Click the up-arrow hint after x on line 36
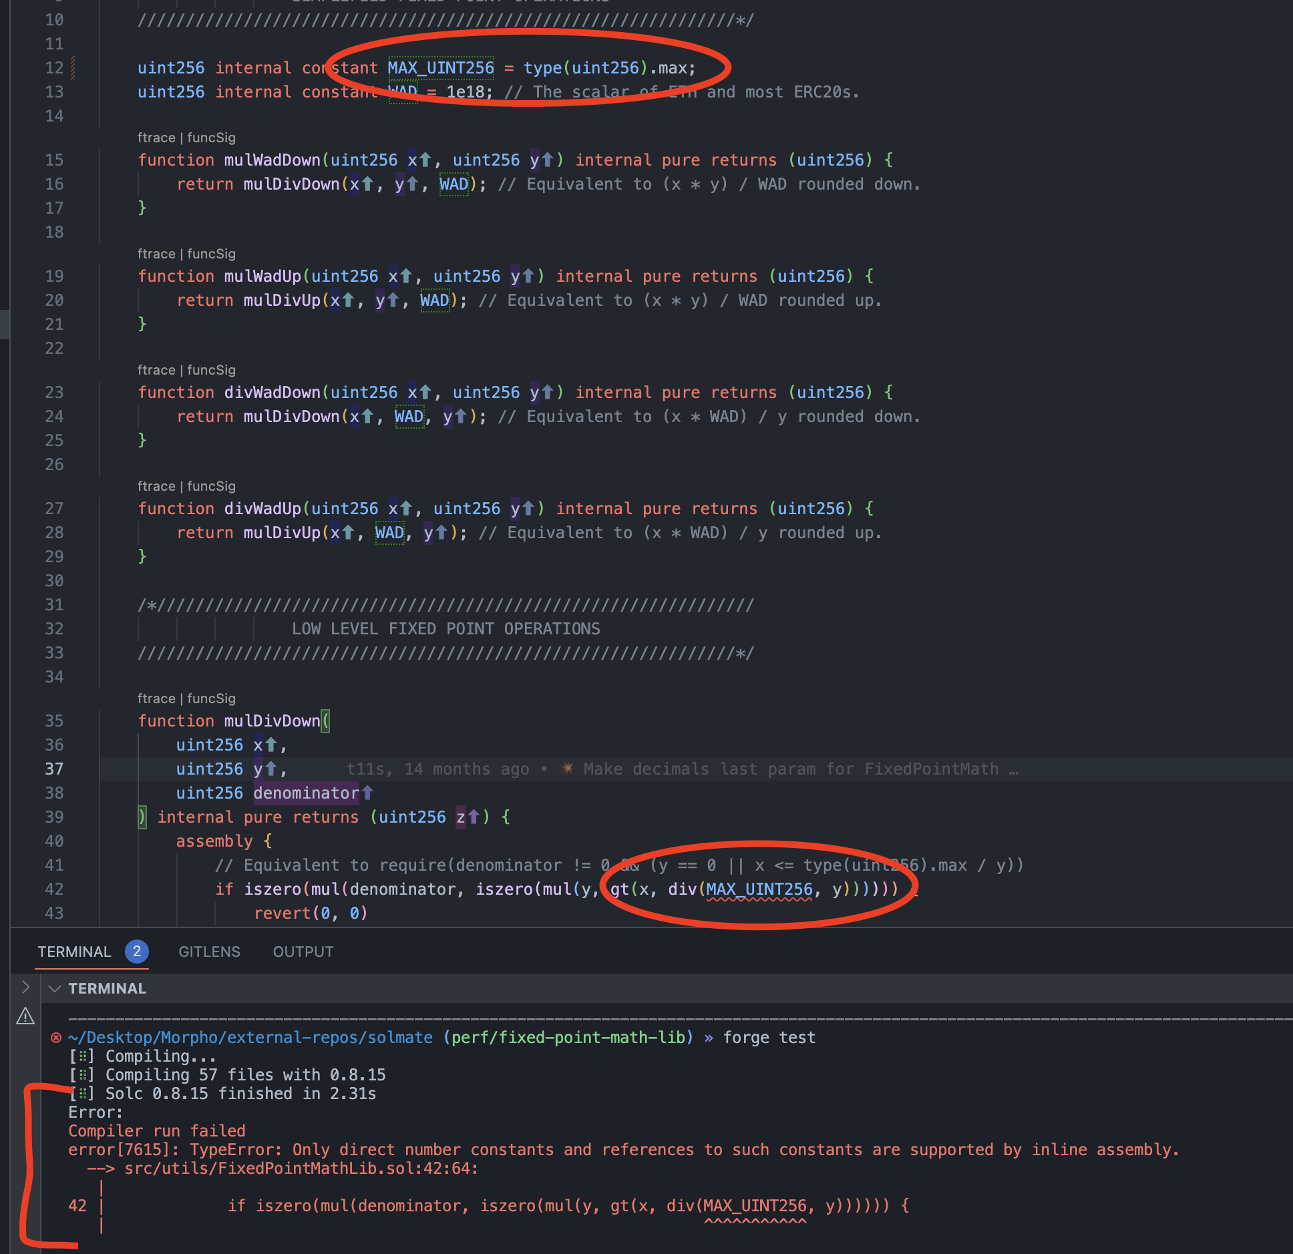This screenshot has width=1293, height=1254. pyautogui.click(x=270, y=745)
